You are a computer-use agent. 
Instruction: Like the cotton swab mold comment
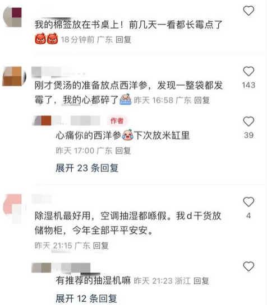[248, 11]
